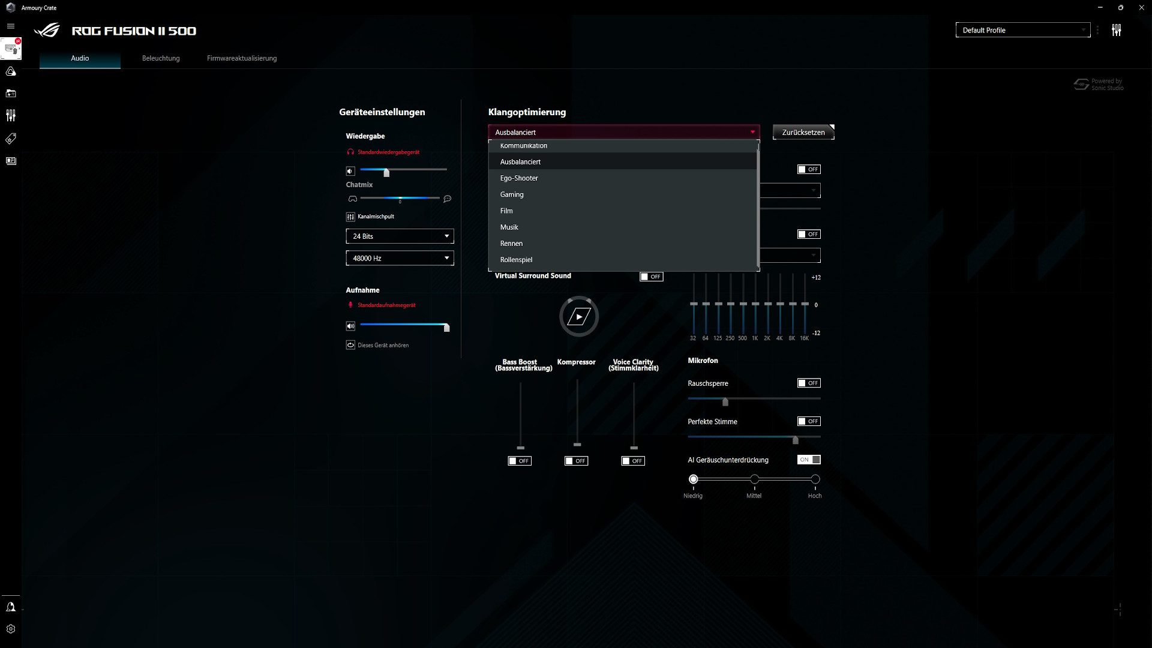Open the Firmwareaktualisierung tab

click(x=241, y=58)
